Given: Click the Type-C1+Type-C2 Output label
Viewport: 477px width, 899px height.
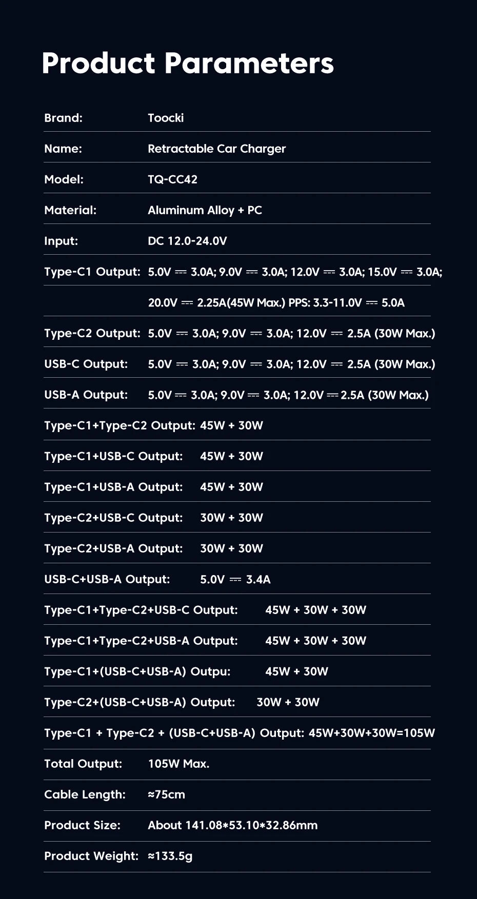Looking at the screenshot, I should pyautogui.click(x=120, y=425).
